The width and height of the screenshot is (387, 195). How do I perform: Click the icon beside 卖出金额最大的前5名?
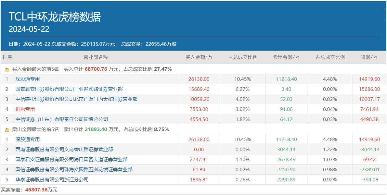tap(7, 129)
